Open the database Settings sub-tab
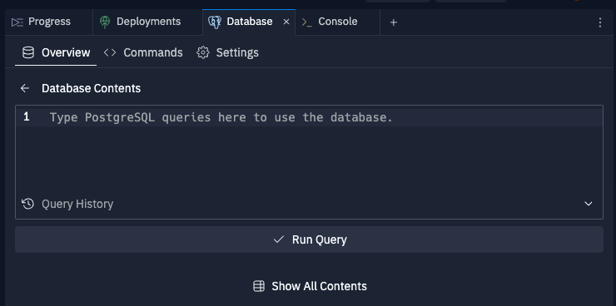Image resolution: width=616 pixels, height=306 pixels. point(227,52)
